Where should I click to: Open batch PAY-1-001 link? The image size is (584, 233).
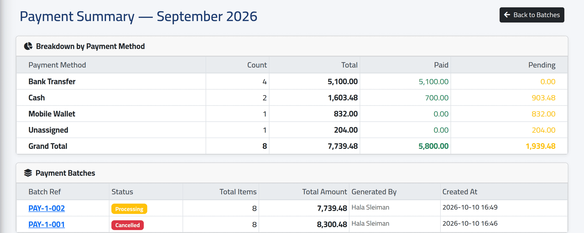pyautogui.click(x=47, y=224)
